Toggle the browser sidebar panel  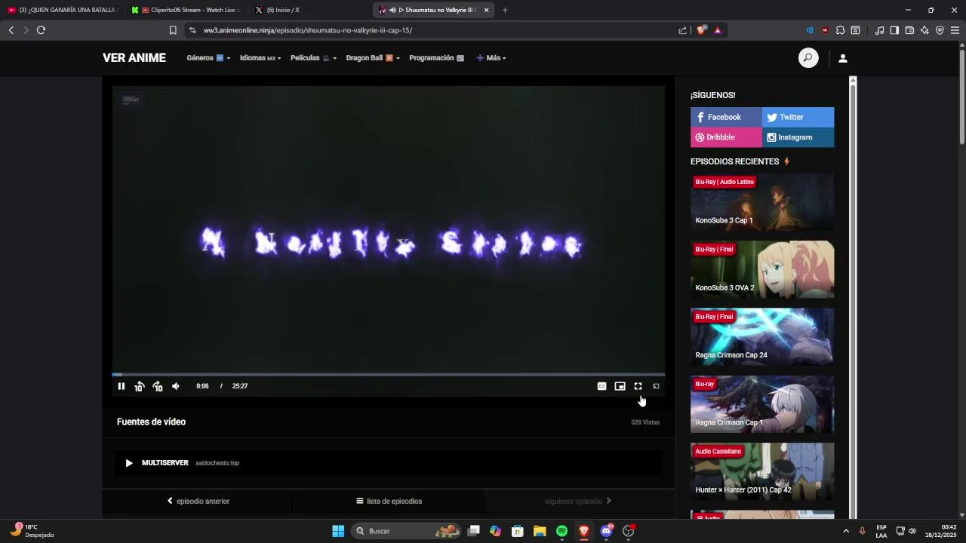[x=894, y=30]
